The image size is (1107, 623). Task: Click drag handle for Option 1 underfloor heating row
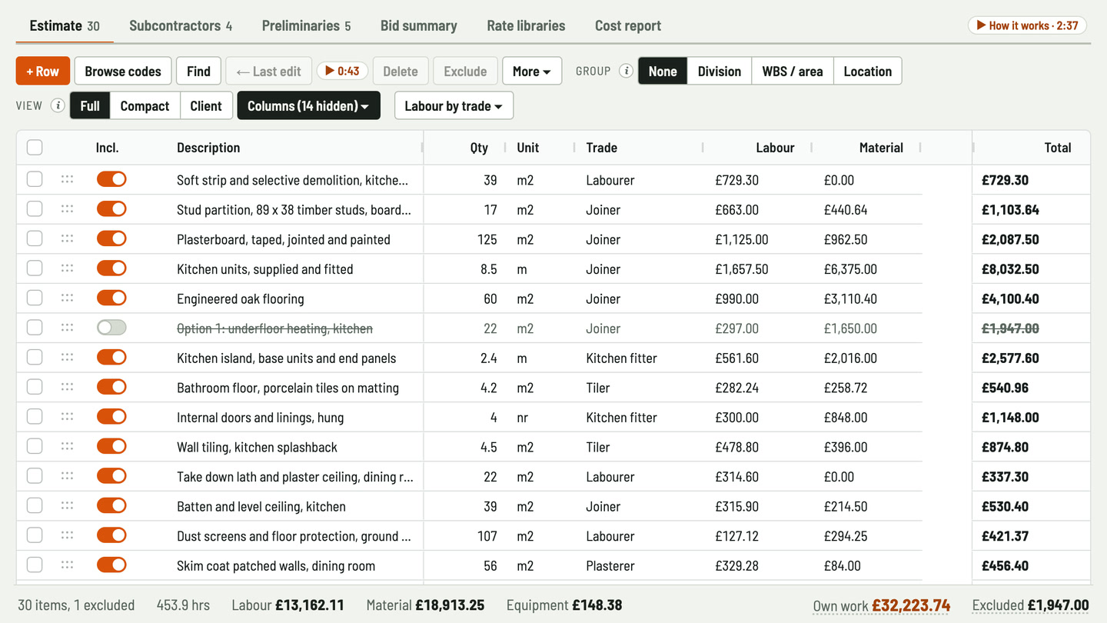click(x=67, y=328)
